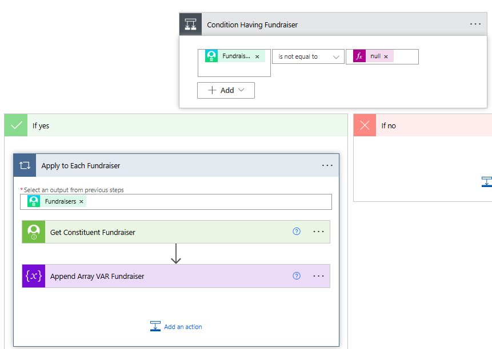Open help for Get Constituent Fundraiser
The image size is (492, 349).
coord(297,232)
